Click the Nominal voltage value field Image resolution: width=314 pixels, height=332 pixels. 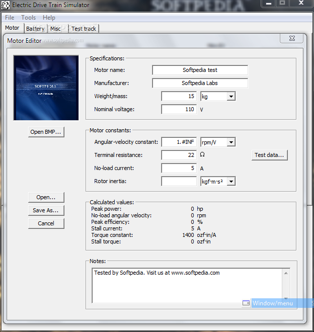point(179,110)
